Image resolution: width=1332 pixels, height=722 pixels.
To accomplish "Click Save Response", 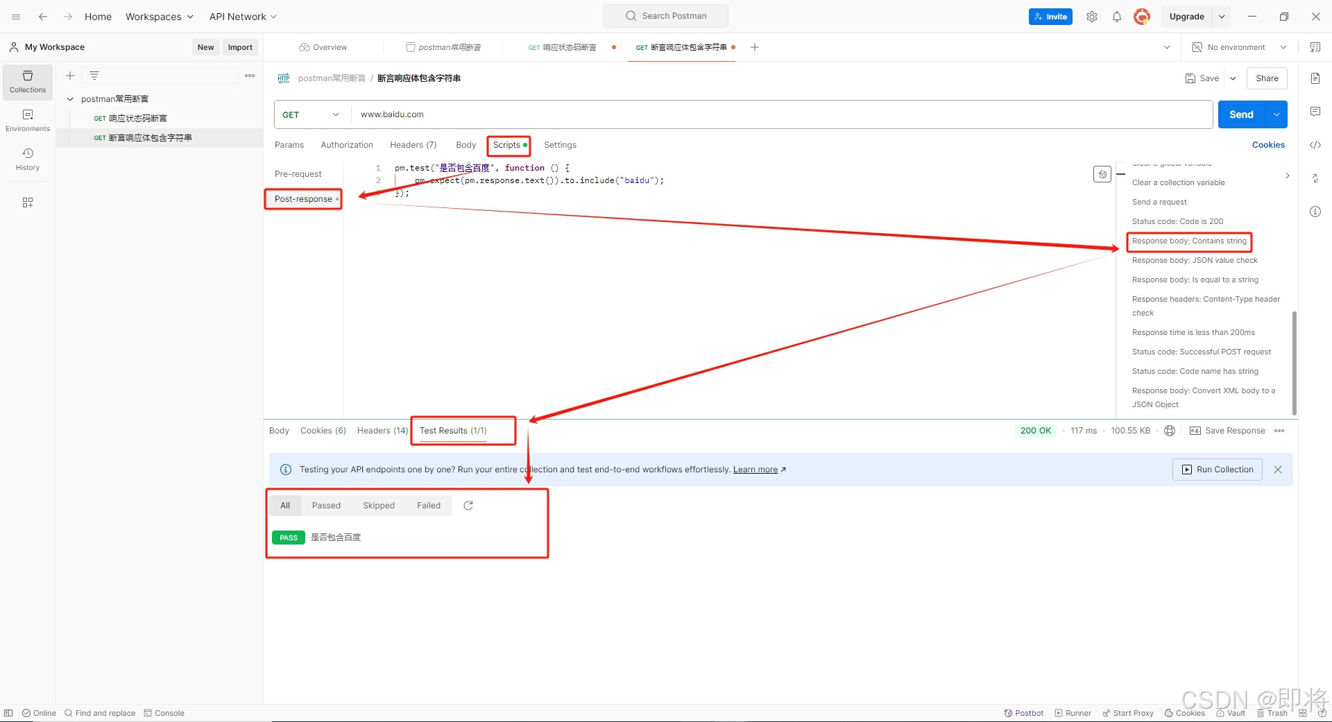I will point(1228,431).
